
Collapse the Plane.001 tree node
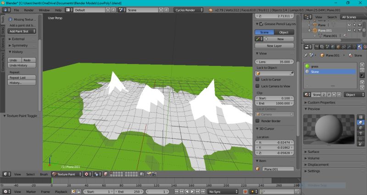(x=309, y=30)
